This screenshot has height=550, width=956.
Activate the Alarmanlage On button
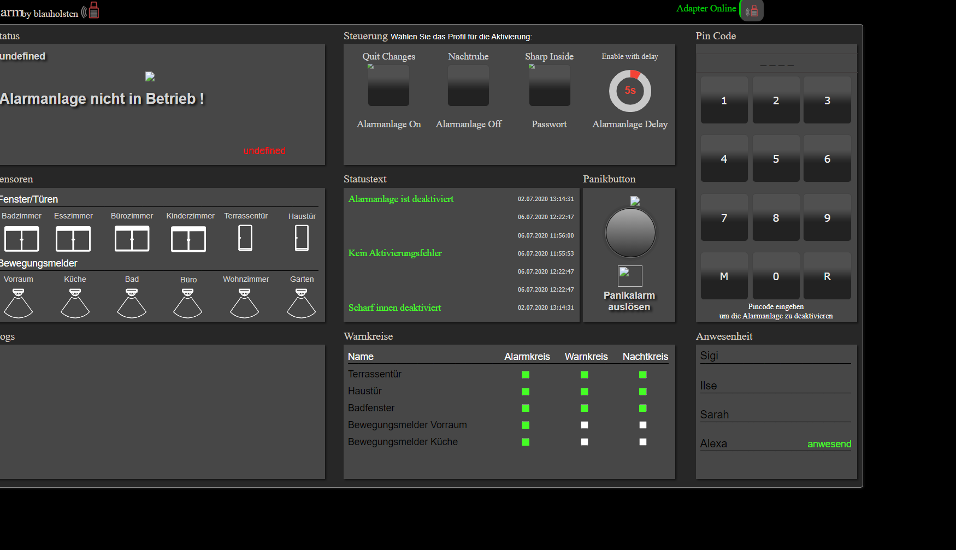coord(388,86)
